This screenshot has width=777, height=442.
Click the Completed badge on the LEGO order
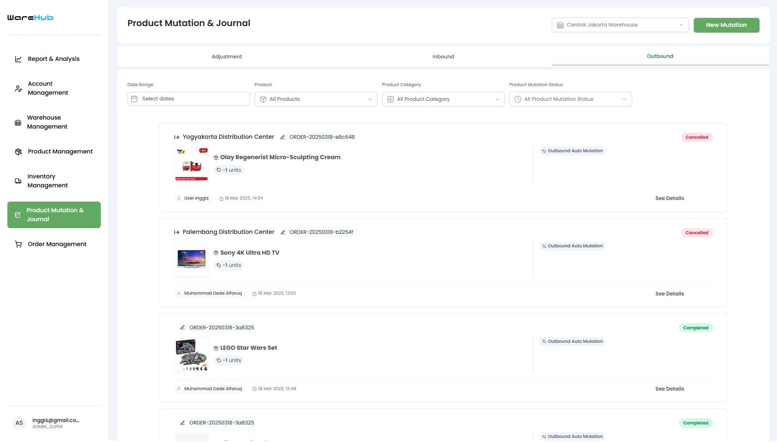click(695, 328)
